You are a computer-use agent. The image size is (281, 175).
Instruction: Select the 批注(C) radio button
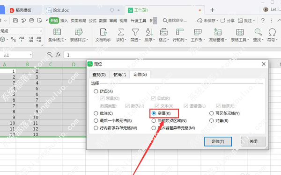coord(96,113)
